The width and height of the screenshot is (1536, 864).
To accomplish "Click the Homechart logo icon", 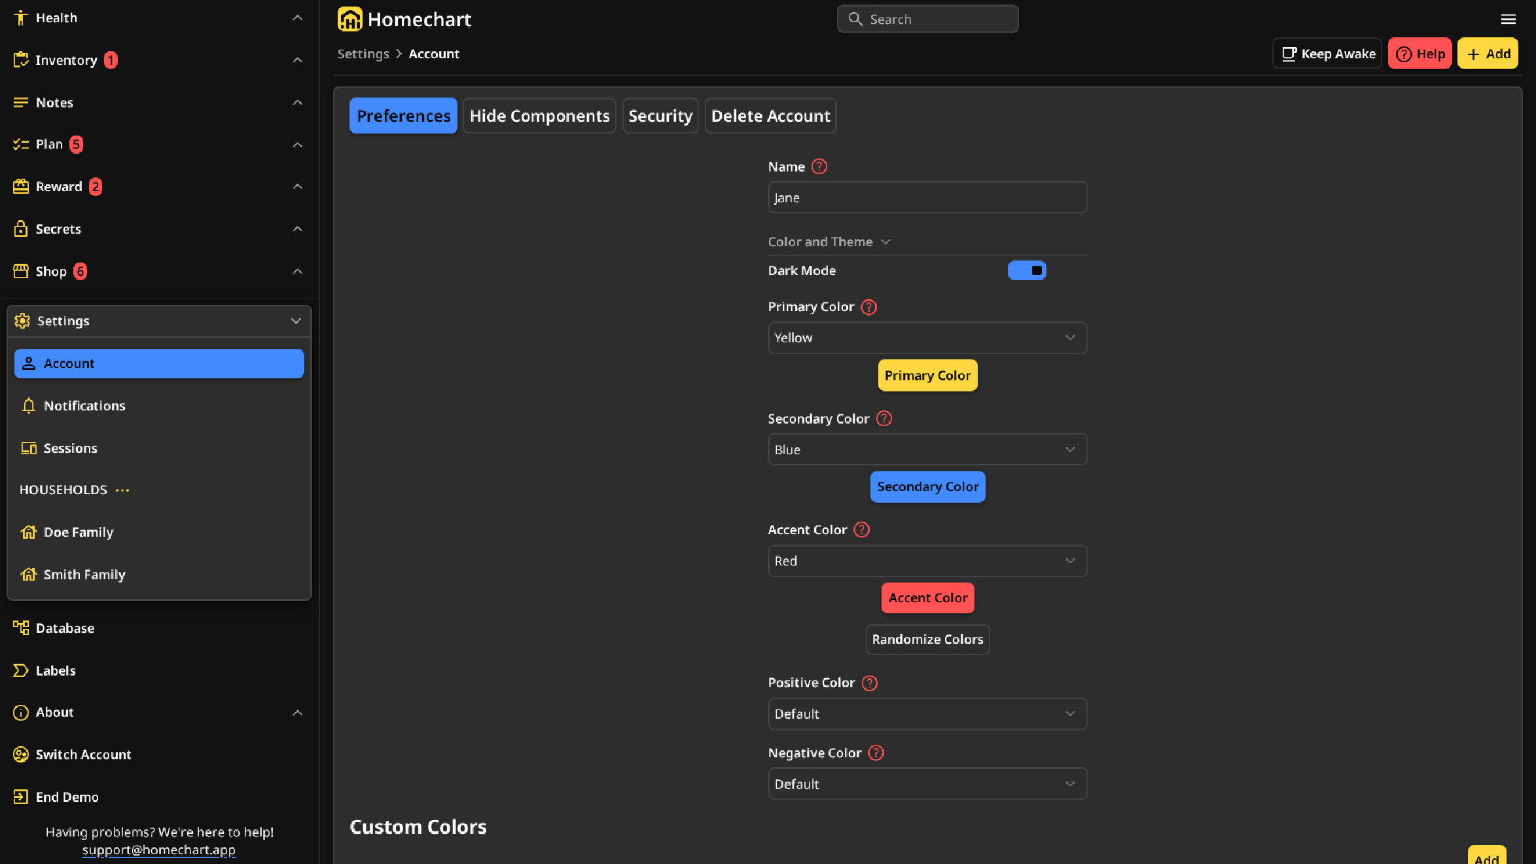I will click(349, 19).
